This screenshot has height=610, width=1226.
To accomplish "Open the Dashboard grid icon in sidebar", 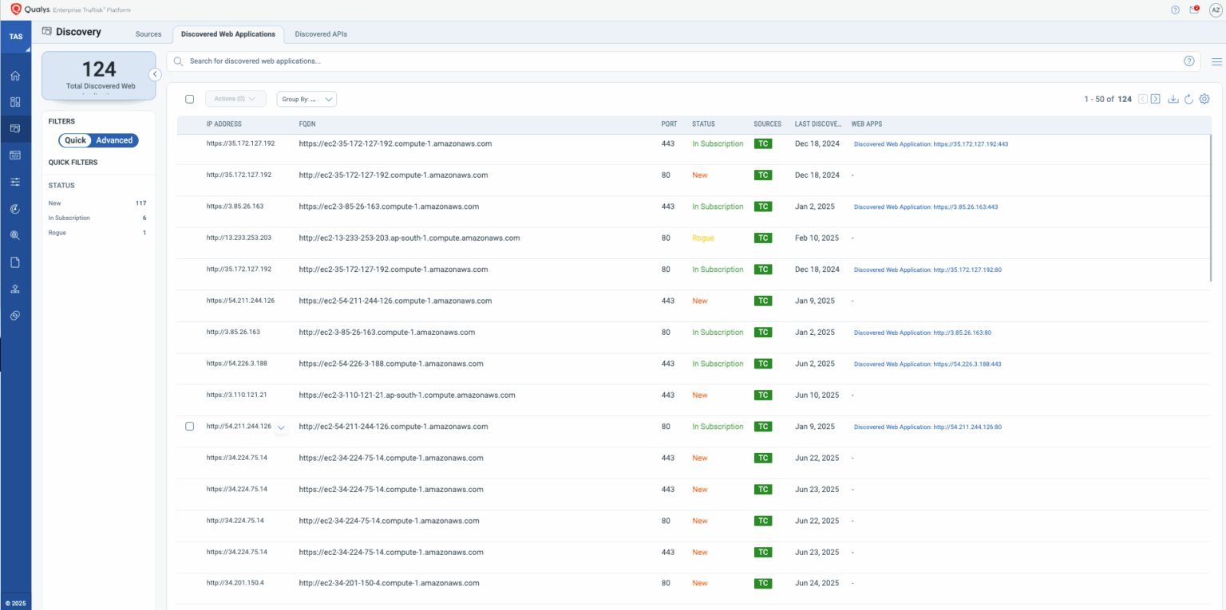I will click(15, 102).
